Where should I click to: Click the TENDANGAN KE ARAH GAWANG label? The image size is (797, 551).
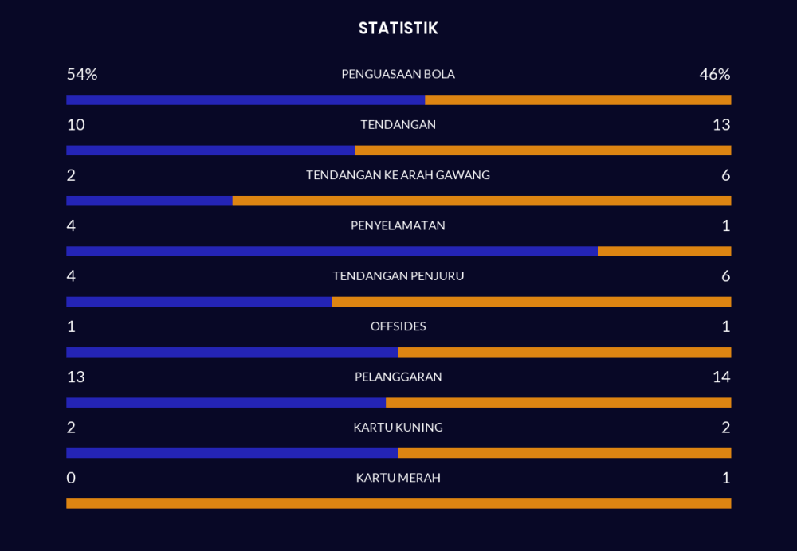(x=398, y=175)
